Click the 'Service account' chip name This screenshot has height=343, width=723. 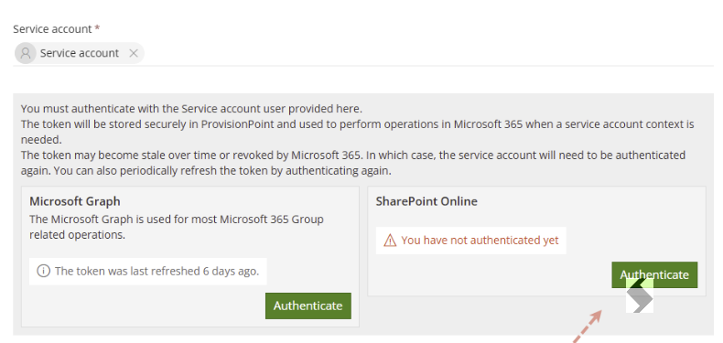80,53
